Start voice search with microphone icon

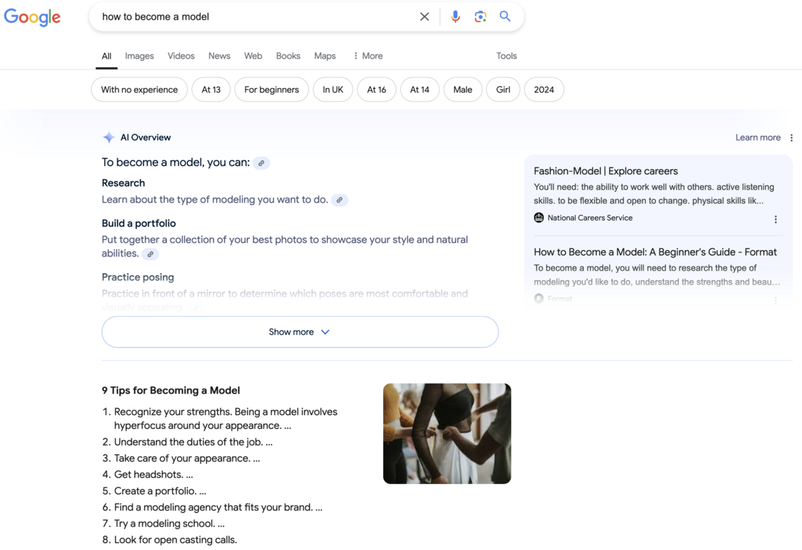(x=455, y=16)
